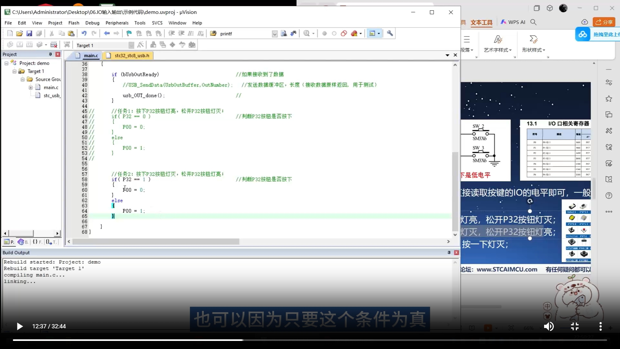The height and width of the screenshot is (349, 620).
Task: Insert a bookmark with the flag icon
Action: [129, 34]
